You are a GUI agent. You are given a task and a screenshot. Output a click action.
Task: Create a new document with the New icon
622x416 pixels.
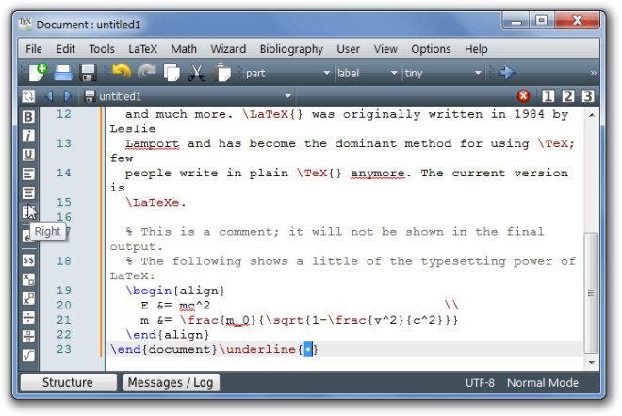[38, 73]
